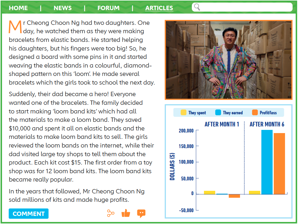
Task: Click the orange 'Profit/loss' legend swatch
Action: (255, 113)
